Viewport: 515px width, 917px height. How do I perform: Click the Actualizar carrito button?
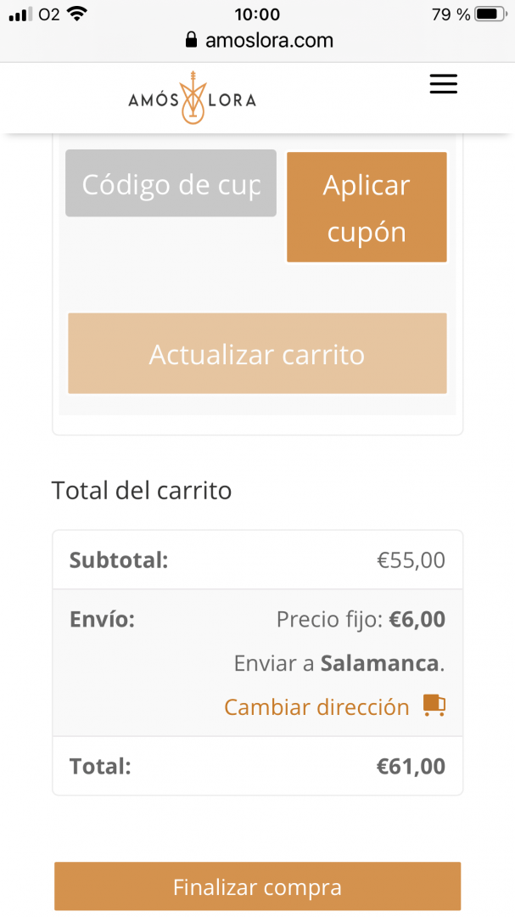[257, 353]
